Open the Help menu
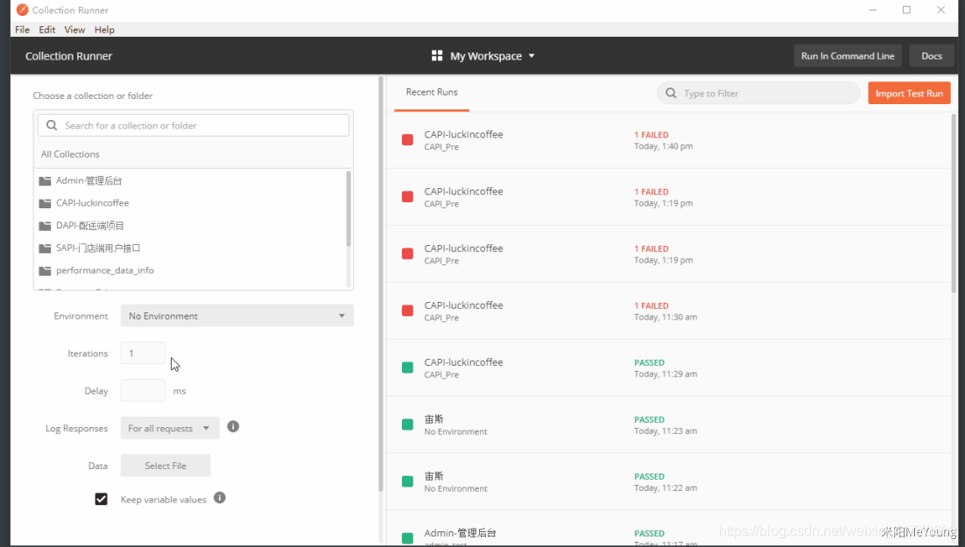 [x=104, y=30]
